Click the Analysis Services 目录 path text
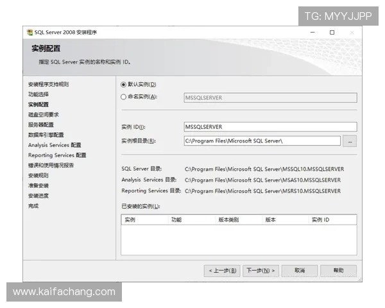Viewport: 385px width, 308px height. coord(262,180)
